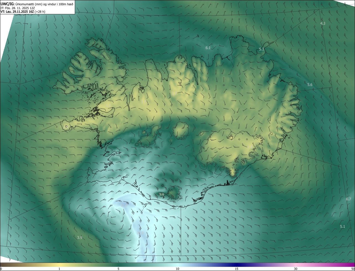This screenshot has width=355, height=271.
Task: Select the valid time 'VT: Lau. 29.11.2025 16Z (+28 h)'
Action: [23, 12]
